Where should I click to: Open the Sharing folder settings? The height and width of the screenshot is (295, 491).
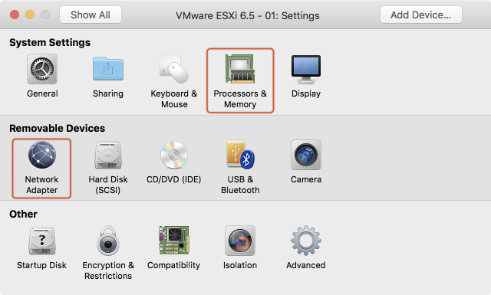(108, 69)
